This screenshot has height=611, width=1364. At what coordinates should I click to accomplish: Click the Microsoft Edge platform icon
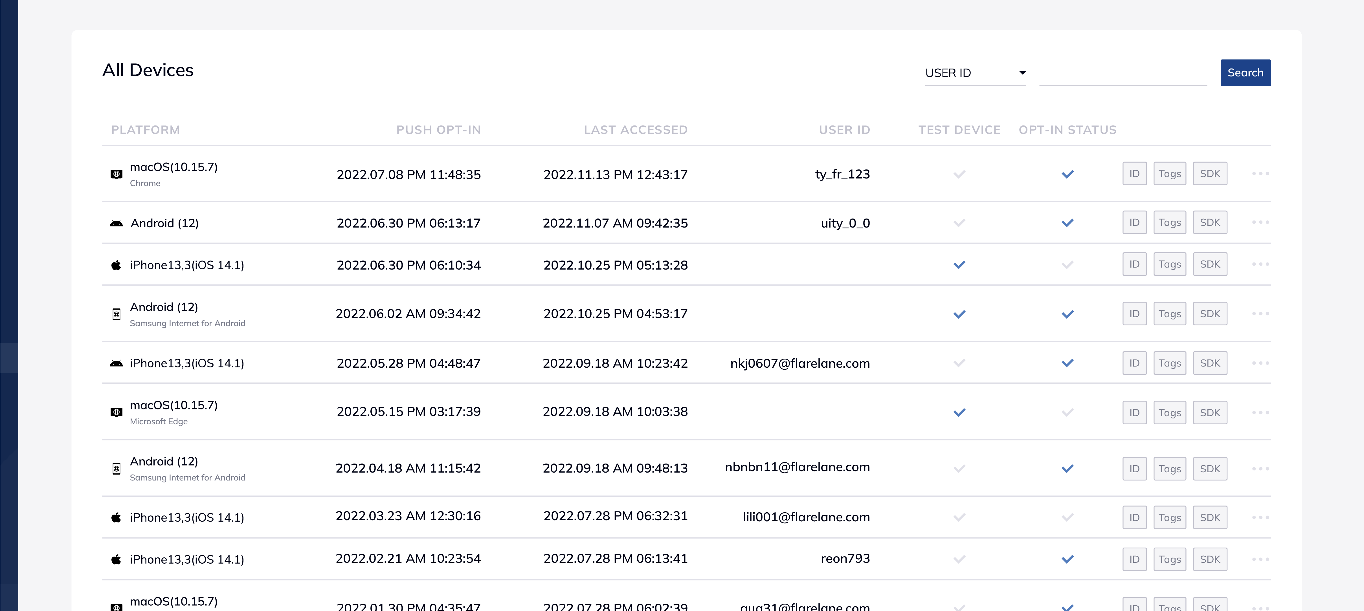[117, 412]
